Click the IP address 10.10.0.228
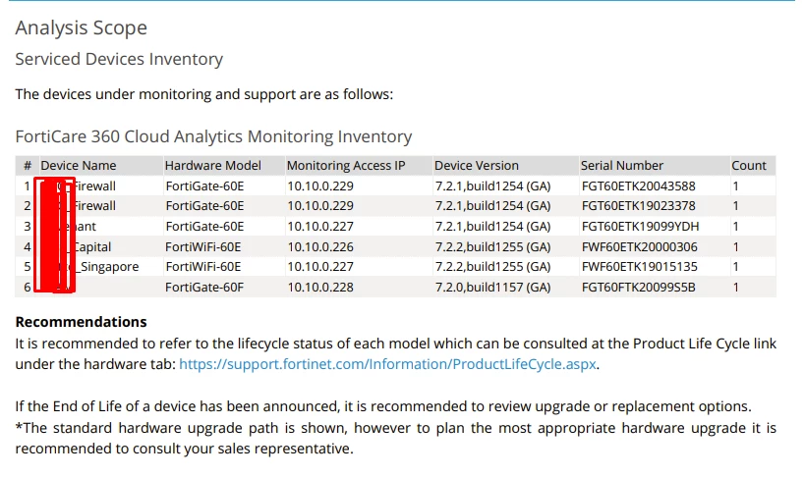Screen dimensions: 805x477 pos(320,288)
